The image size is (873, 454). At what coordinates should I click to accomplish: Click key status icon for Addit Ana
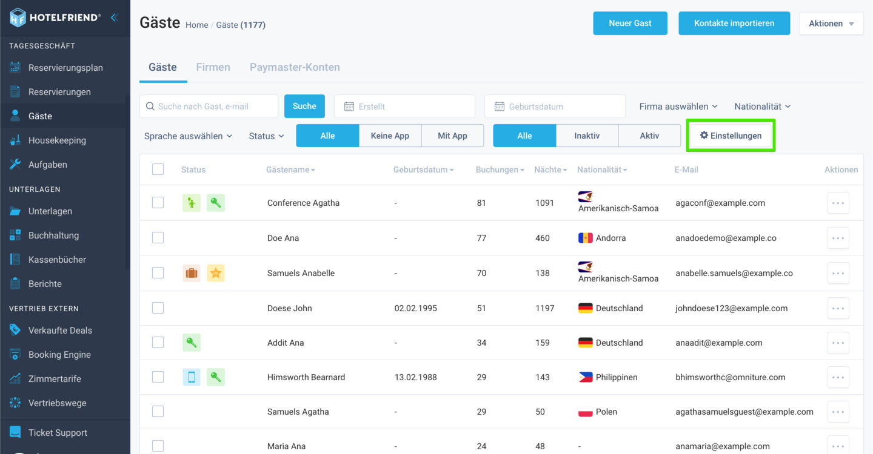coord(192,343)
